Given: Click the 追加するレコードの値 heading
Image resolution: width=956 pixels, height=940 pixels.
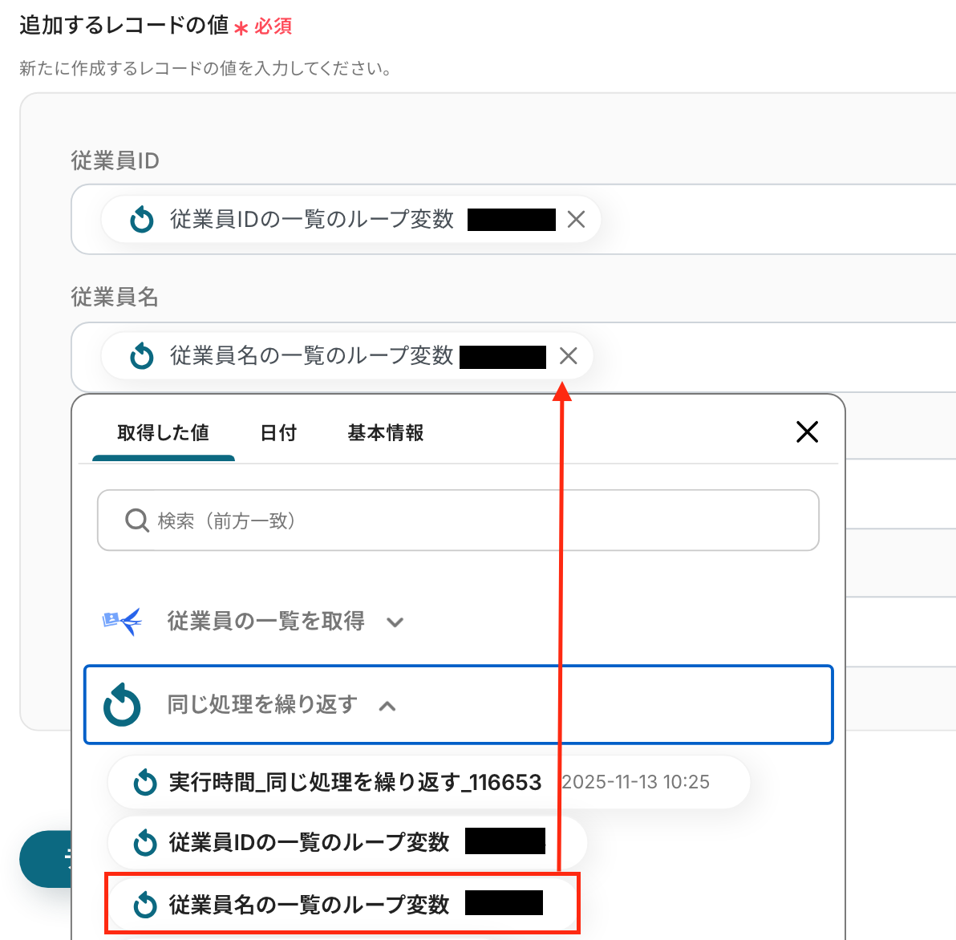Looking at the screenshot, I should click(x=124, y=25).
